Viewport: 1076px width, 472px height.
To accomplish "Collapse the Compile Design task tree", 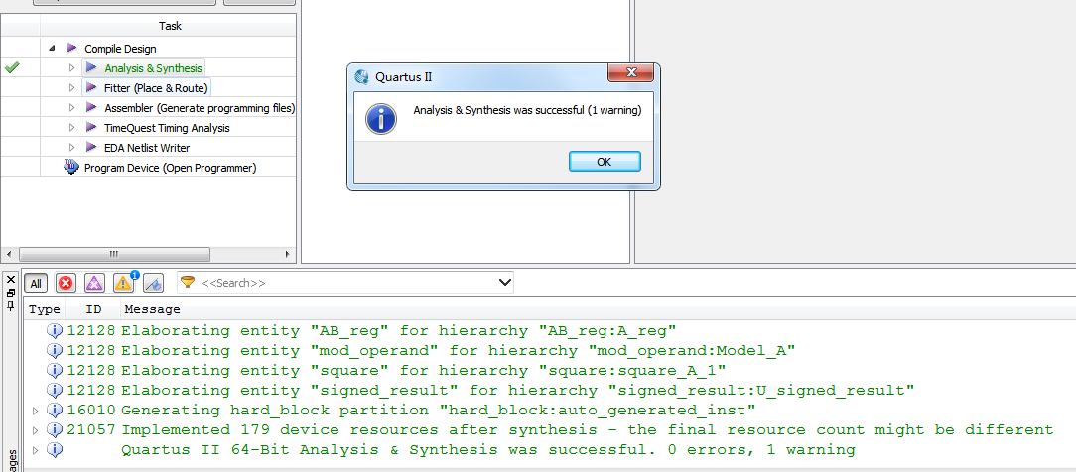I will click(53, 48).
